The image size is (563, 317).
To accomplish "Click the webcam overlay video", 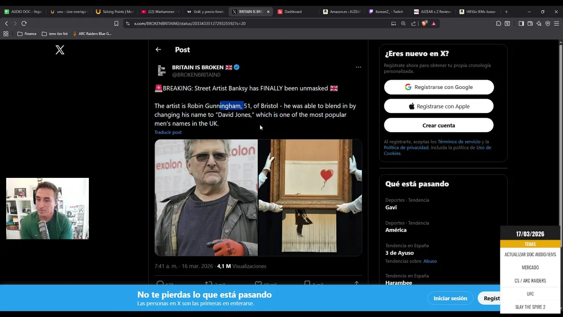I will pyautogui.click(x=48, y=209).
